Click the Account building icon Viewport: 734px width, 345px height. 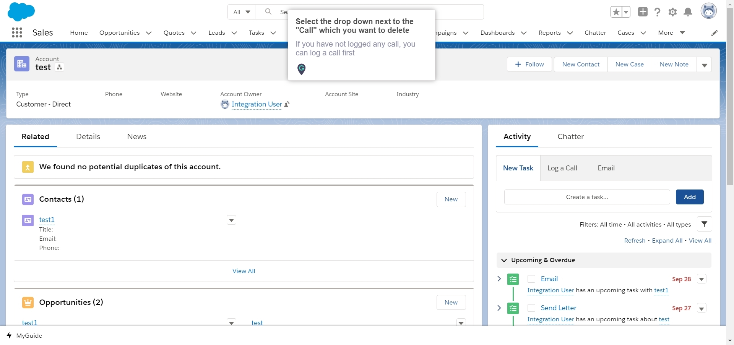[22, 64]
